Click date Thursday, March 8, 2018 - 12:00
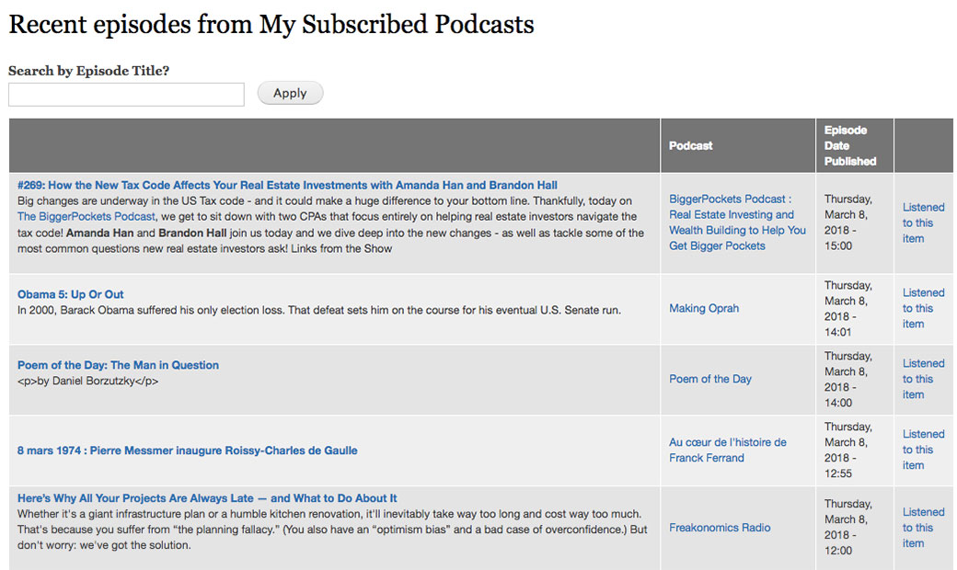957x570 pixels. coord(848,528)
